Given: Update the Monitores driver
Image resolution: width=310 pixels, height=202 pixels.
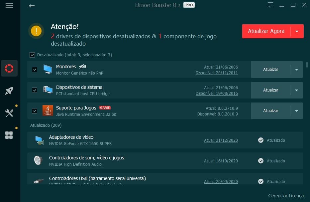Looking at the screenshot, I should pyautogui.click(x=270, y=70).
